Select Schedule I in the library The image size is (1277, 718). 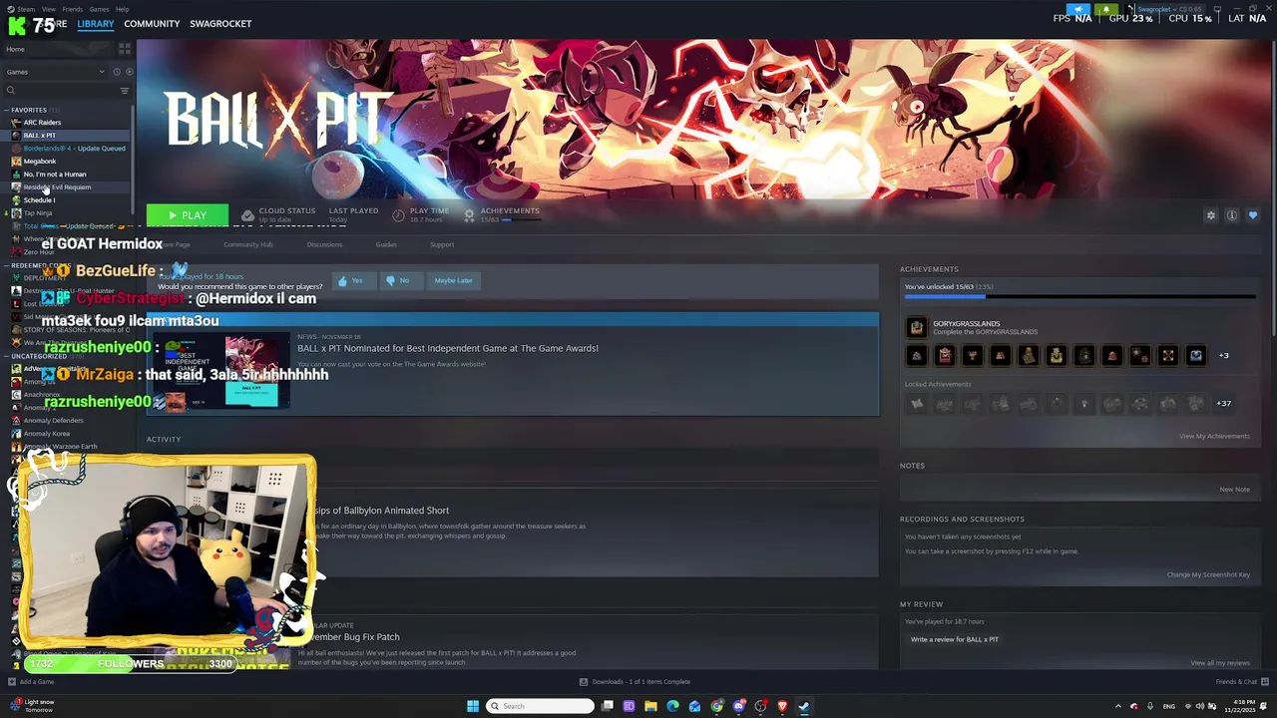39,200
